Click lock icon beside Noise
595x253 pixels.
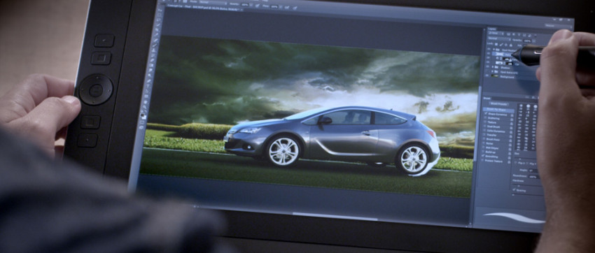(x=510, y=145)
